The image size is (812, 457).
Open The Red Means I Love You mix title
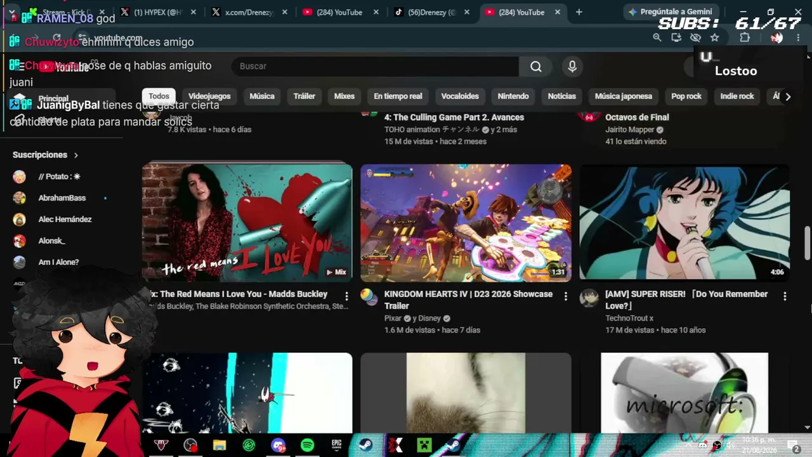point(239,294)
